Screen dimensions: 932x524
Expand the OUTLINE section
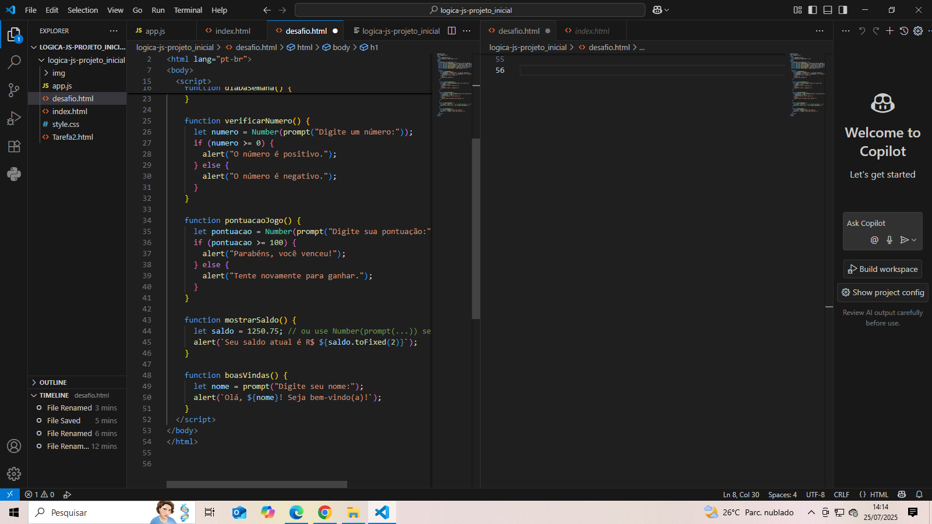tap(77, 383)
